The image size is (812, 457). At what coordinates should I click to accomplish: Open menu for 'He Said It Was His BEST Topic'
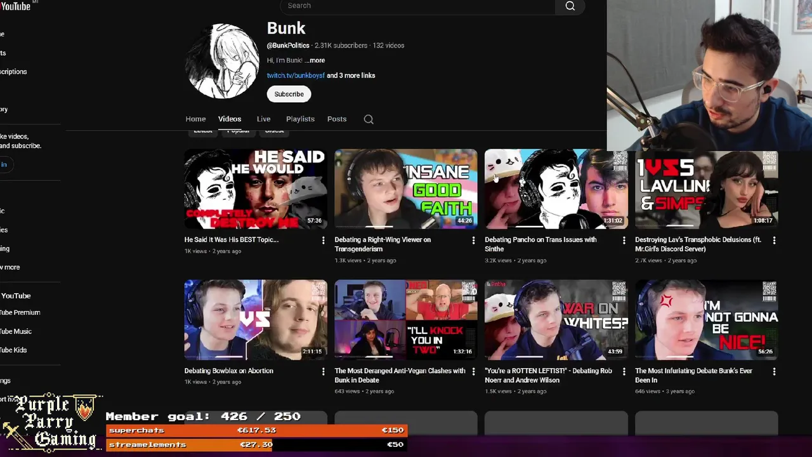click(323, 240)
